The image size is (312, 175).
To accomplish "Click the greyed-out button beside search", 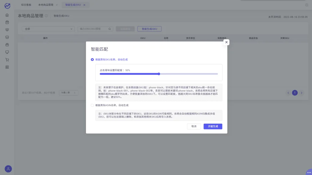I will 125,29.
